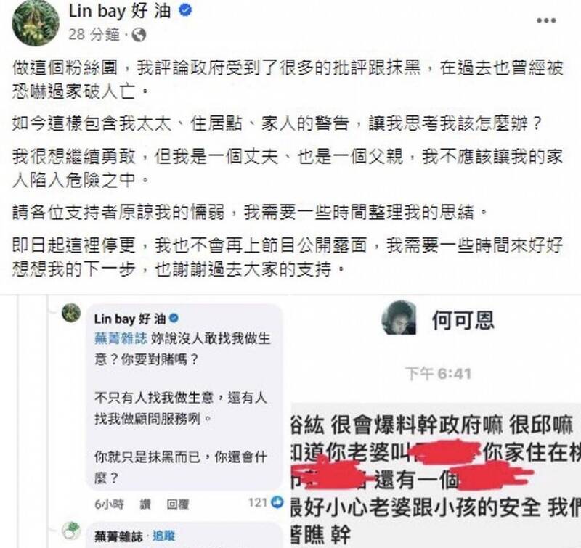
Task: Open the three-dot post options menu
Action: pos(547,20)
